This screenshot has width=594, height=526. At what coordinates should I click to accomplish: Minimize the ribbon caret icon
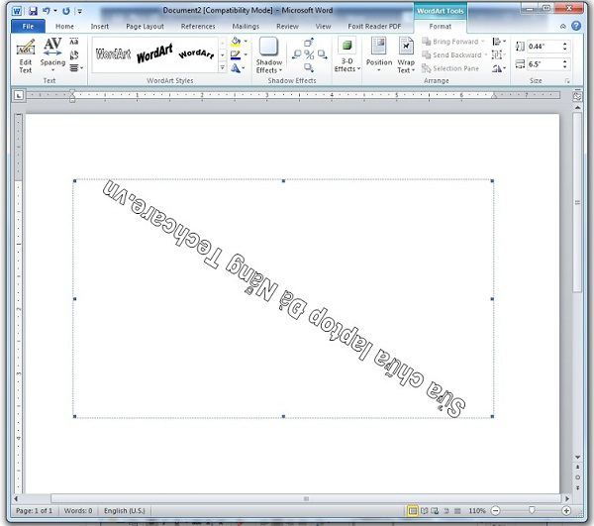coord(563,26)
